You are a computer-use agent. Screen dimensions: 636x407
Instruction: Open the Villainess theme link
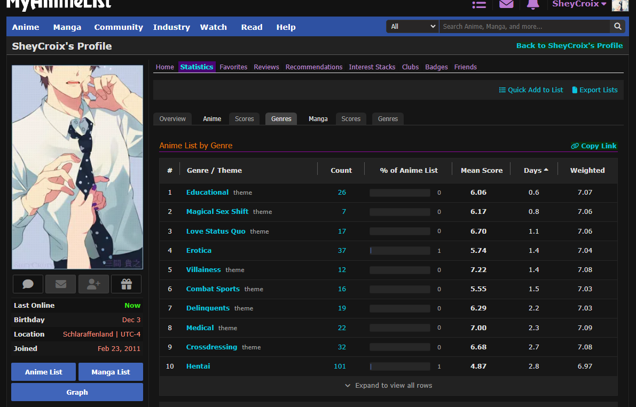pyautogui.click(x=203, y=269)
